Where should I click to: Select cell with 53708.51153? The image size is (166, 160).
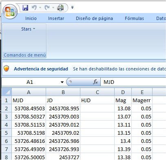[29, 125]
